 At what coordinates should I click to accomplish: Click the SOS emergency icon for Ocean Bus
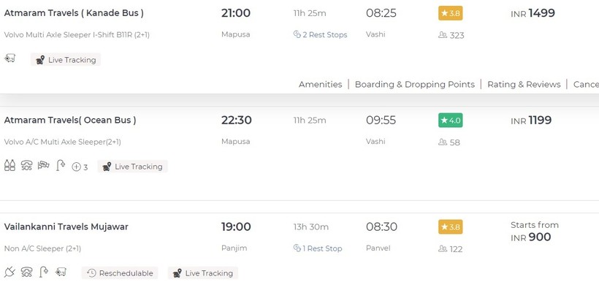(26, 167)
